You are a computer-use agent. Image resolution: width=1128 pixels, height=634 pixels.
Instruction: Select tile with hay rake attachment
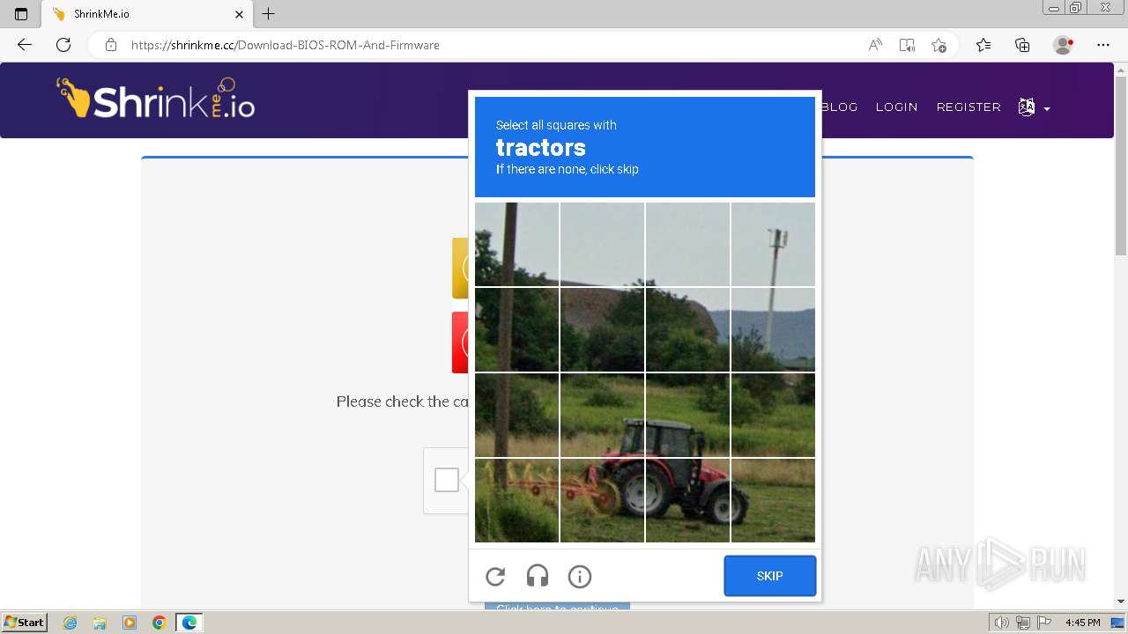(x=602, y=500)
